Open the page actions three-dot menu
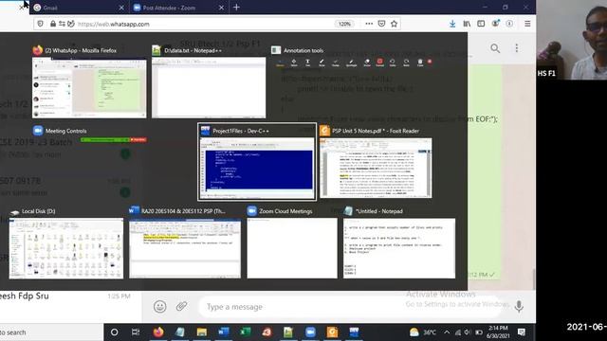The width and height of the screenshot is (607, 341). point(369,24)
